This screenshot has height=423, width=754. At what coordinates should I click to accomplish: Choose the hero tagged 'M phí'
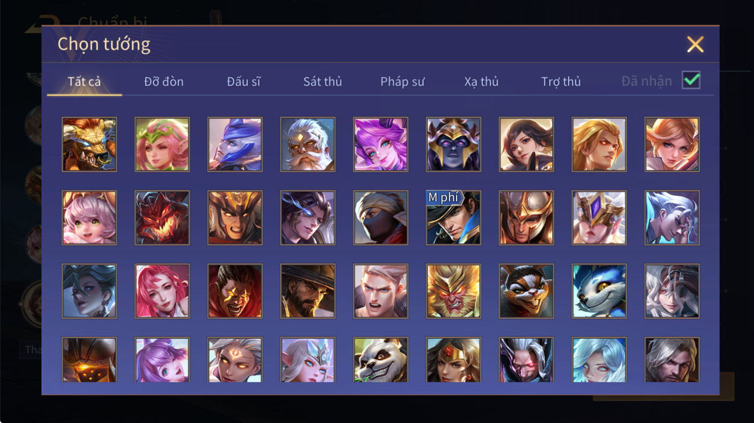pyautogui.click(x=453, y=218)
